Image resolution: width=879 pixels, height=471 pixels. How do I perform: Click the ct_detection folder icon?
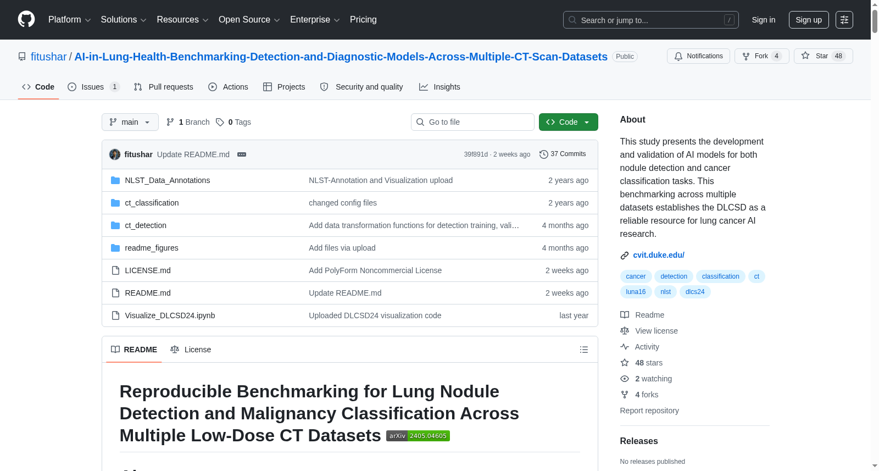[x=115, y=225]
